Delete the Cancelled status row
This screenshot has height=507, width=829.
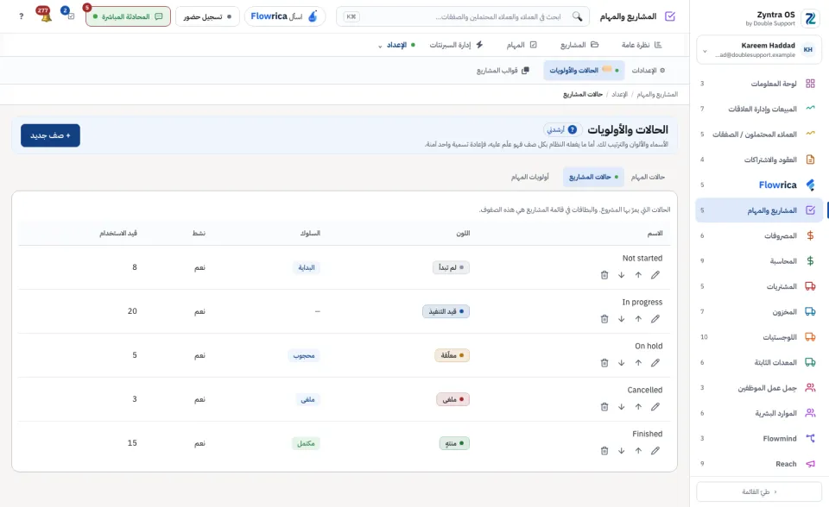point(604,406)
